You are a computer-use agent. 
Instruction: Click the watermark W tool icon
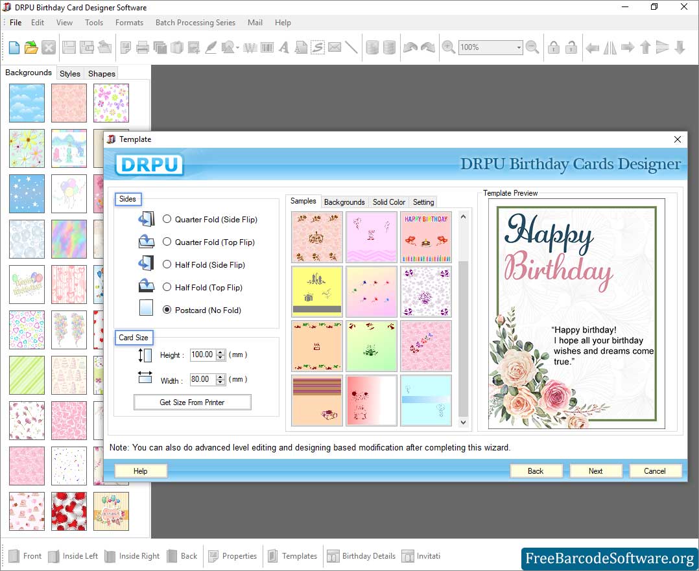pos(250,47)
